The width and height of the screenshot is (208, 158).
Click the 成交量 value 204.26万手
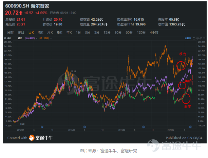pos(100,24)
